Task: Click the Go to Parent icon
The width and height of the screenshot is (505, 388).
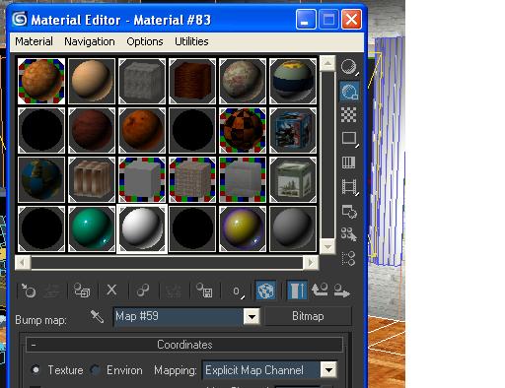Action: click(320, 291)
